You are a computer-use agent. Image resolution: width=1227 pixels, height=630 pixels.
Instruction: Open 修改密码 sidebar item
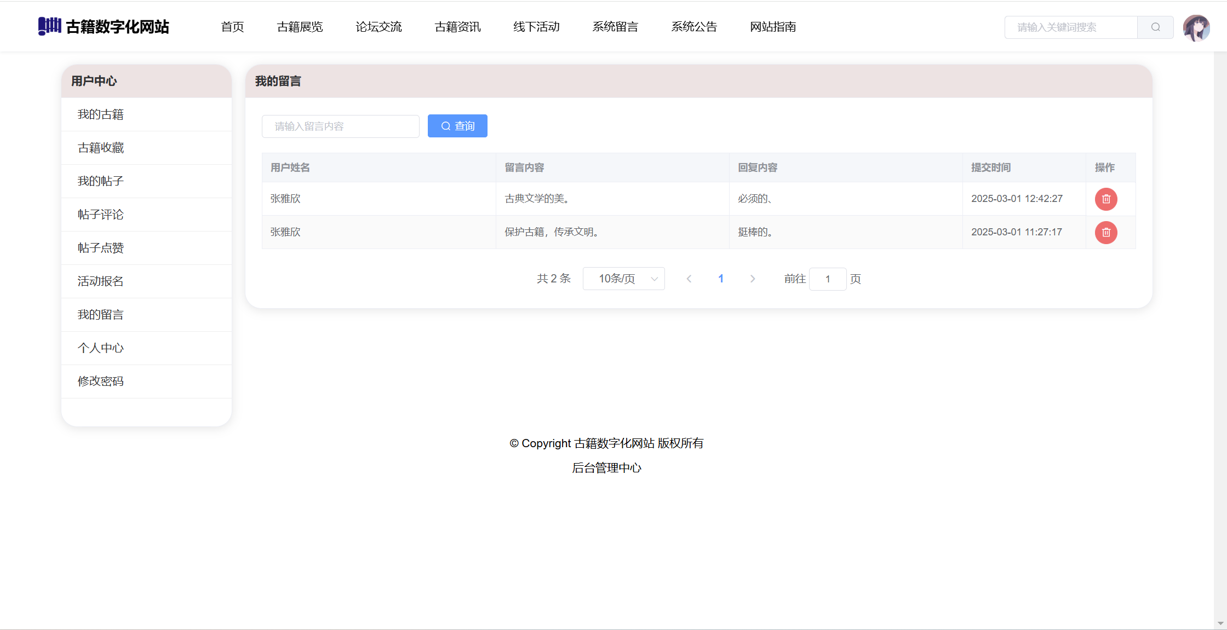[101, 382]
